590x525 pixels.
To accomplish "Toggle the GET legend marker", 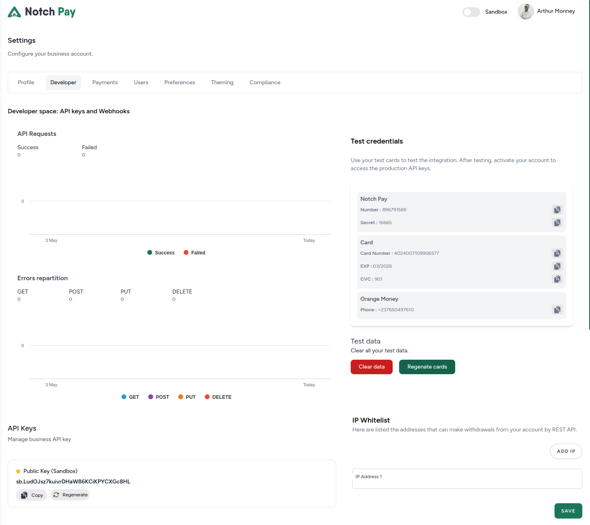I will click(130, 397).
